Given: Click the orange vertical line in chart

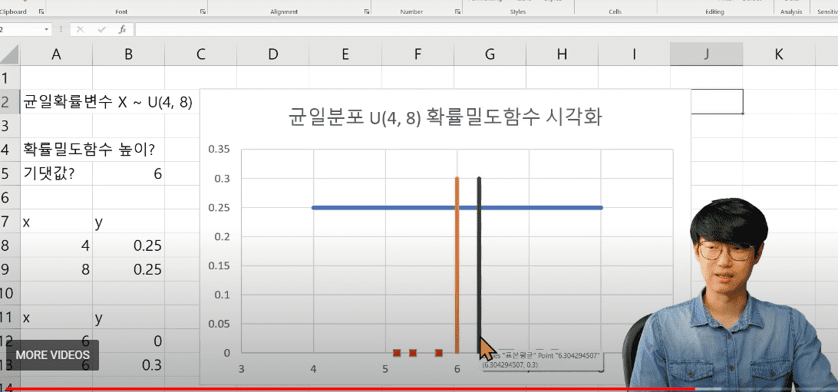Looking at the screenshot, I should tap(457, 265).
